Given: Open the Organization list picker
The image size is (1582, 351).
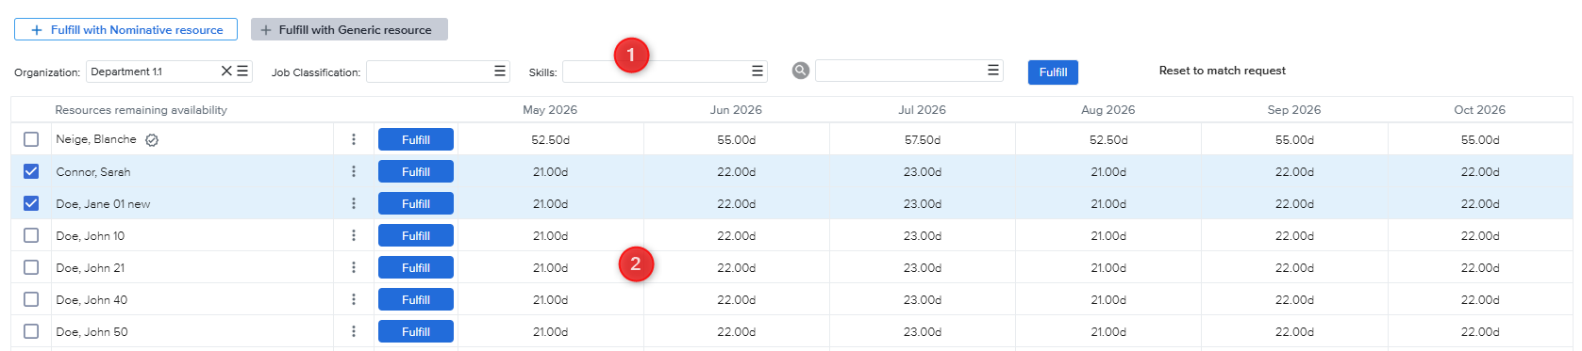Looking at the screenshot, I should click(242, 71).
